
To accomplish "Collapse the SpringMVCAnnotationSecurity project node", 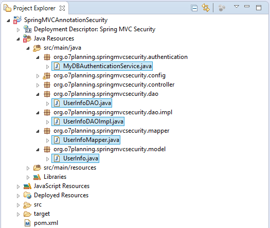I will [x=8, y=21].
